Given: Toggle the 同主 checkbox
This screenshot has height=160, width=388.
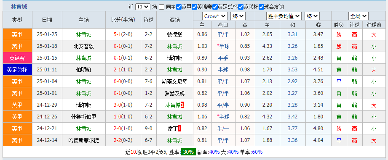Looking at the screenshot, I should (161, 7).
